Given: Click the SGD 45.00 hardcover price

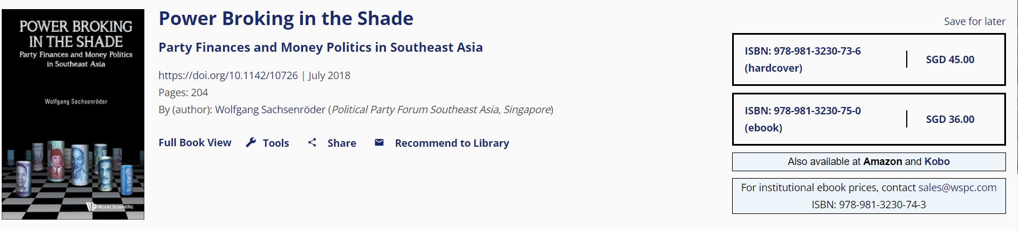Looking at the screenshot, I should pyautogui.click(x=950, y=60).
